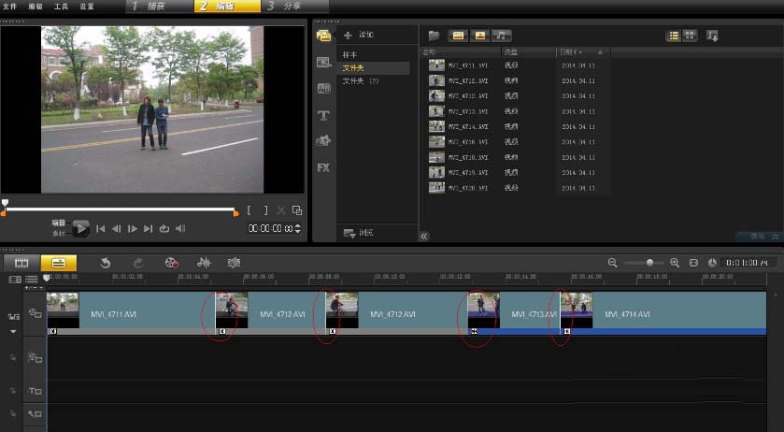The width and height of the screenshot is (784, 432).
Task: Toggle the show photos filter
Action: [480, 36]
